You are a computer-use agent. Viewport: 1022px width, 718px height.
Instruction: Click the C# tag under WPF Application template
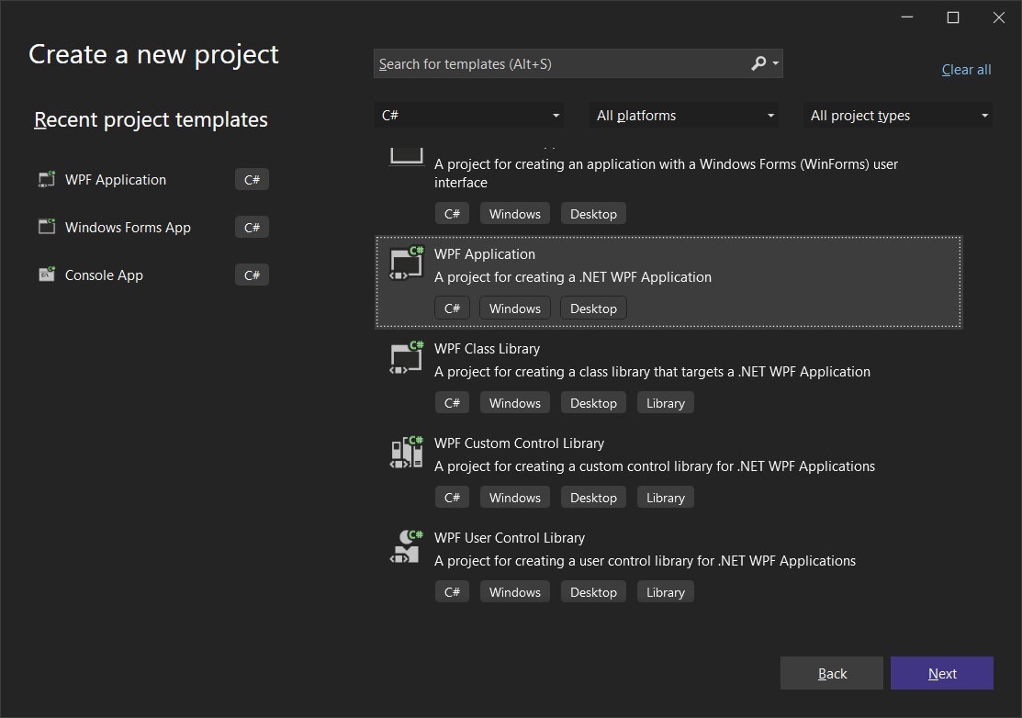(x=452, y=309)
